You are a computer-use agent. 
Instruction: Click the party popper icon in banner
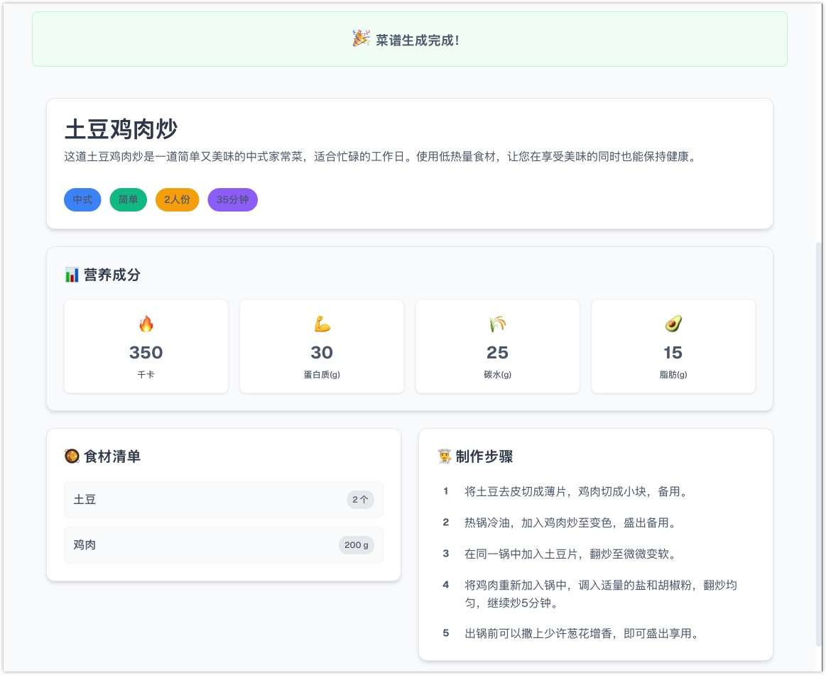click(x=361, y=39)
